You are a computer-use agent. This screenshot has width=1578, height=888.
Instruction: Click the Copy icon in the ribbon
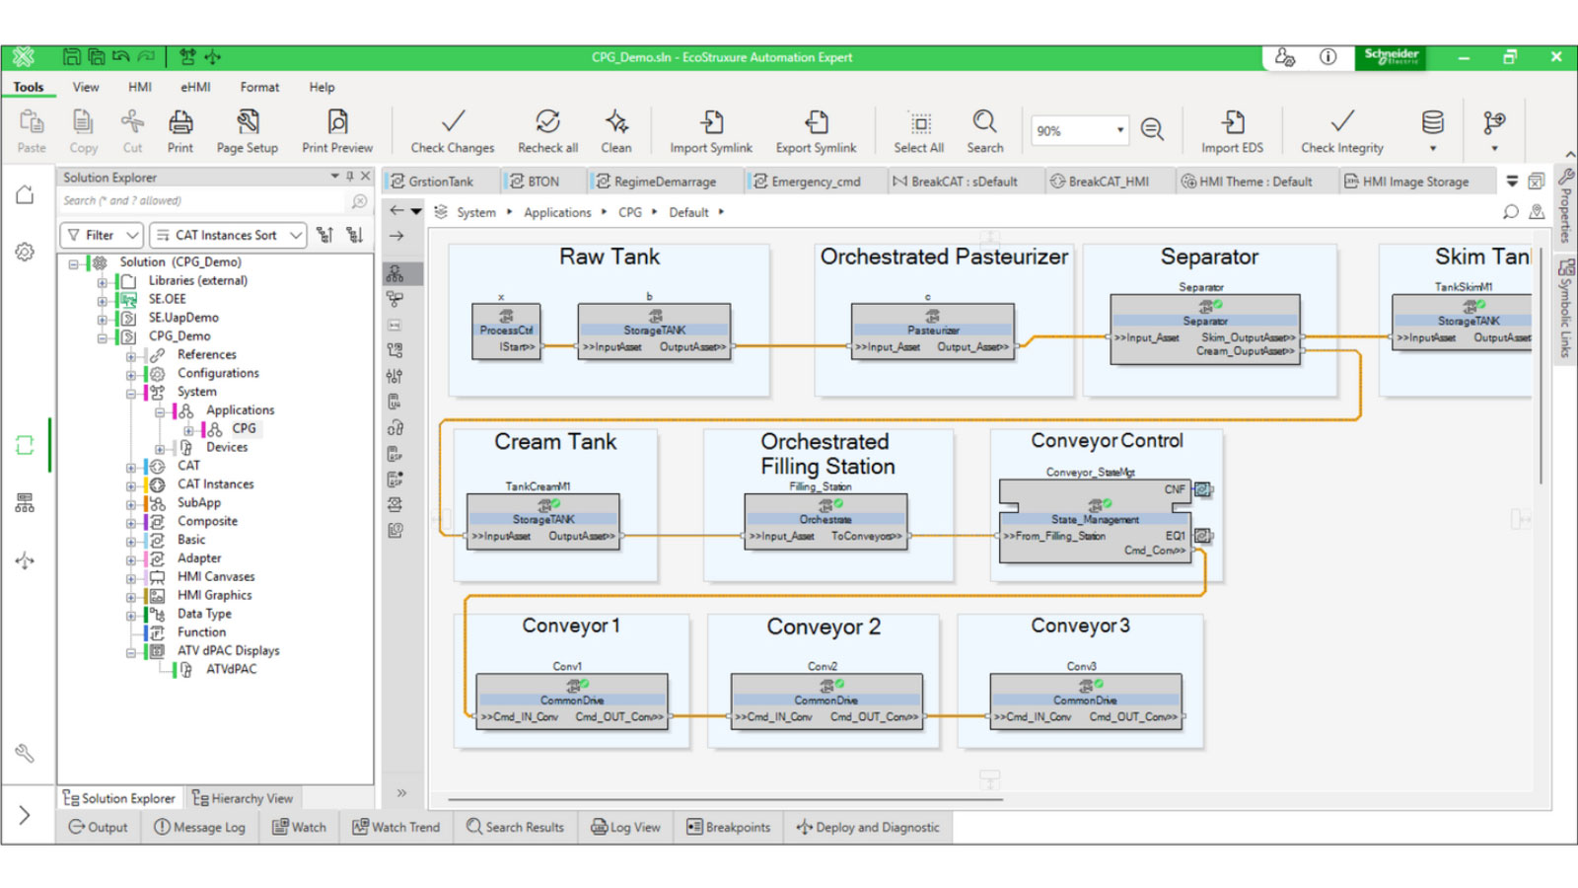click(84, 122)
